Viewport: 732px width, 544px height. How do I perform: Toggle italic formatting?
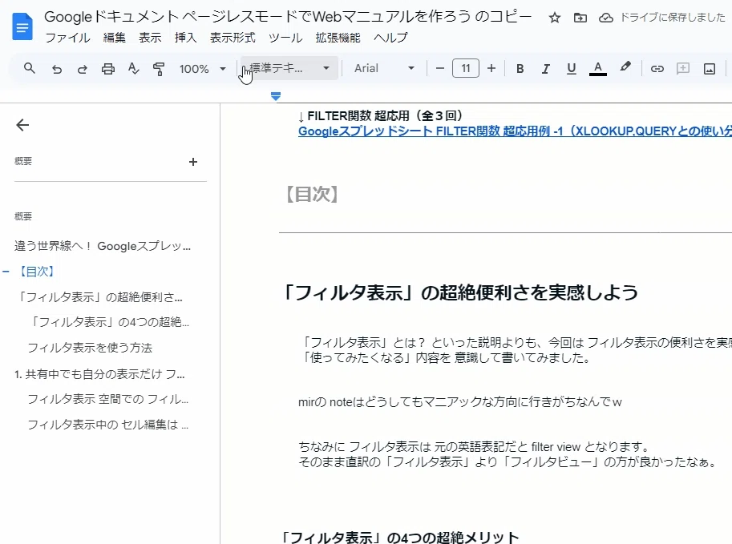click(545, 69)
